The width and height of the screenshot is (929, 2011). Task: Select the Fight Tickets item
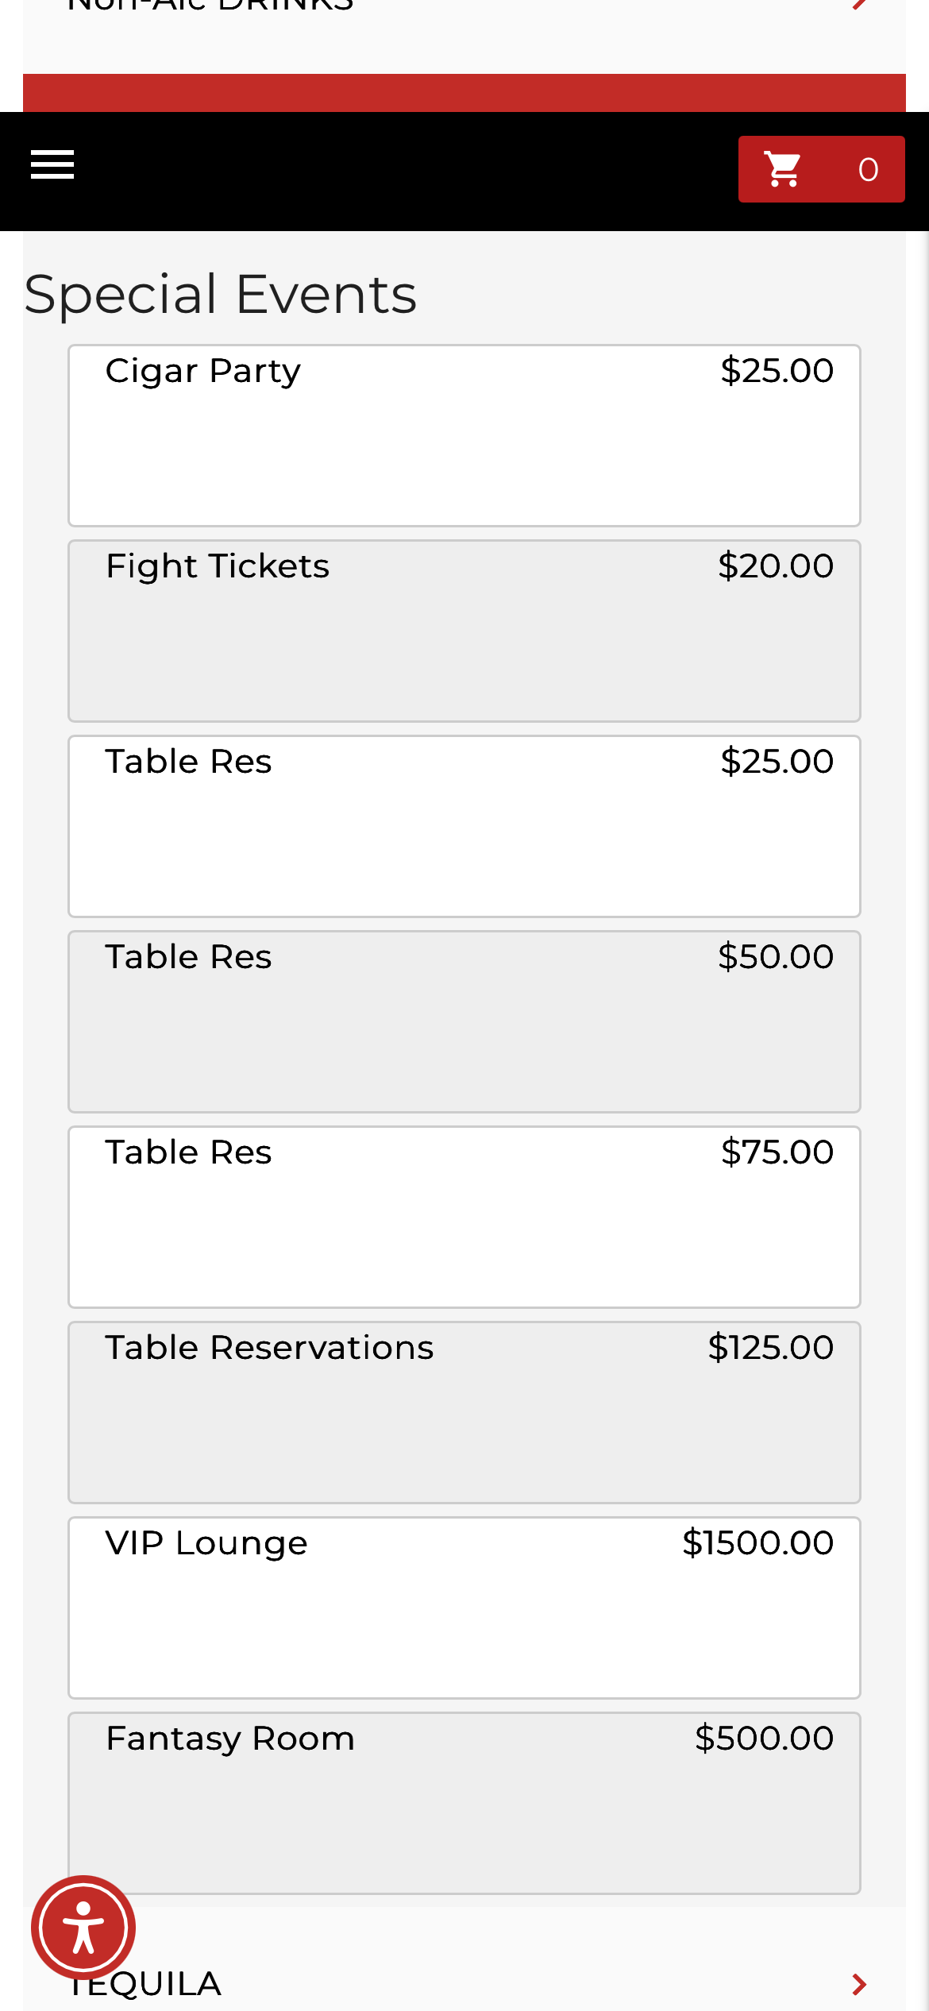tap(464, 631)
